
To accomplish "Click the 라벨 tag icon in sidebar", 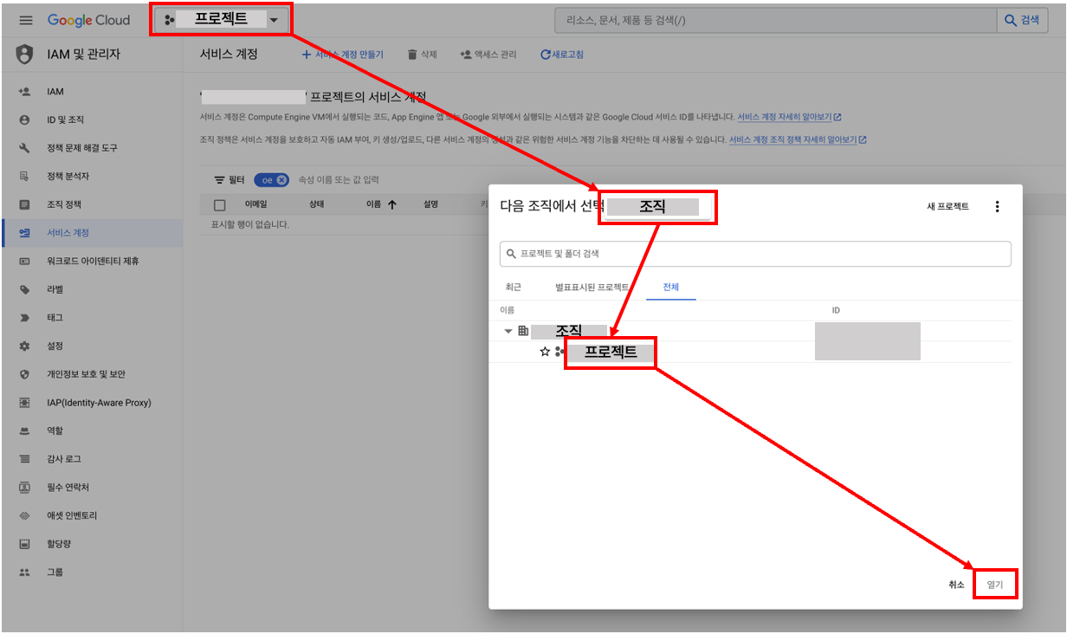I will (25, 289).
